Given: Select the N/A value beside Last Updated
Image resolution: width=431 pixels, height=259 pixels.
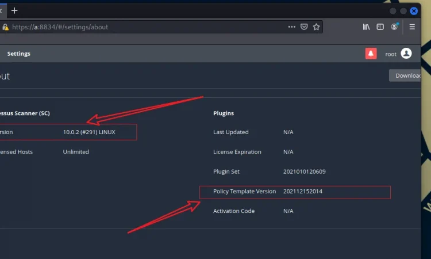Looking at the screenshot, I should [x=288, y=132].
